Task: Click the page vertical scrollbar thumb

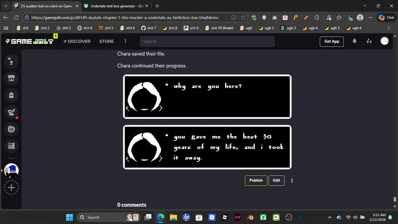Action: [x=395, y=199]
